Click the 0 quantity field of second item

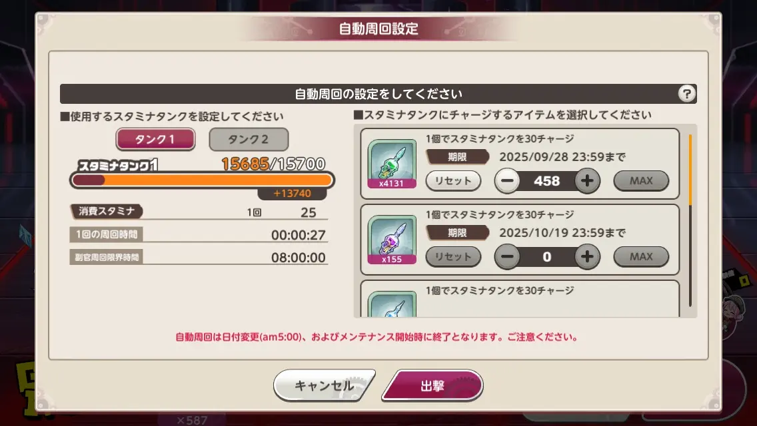click(x=547, y=257)
